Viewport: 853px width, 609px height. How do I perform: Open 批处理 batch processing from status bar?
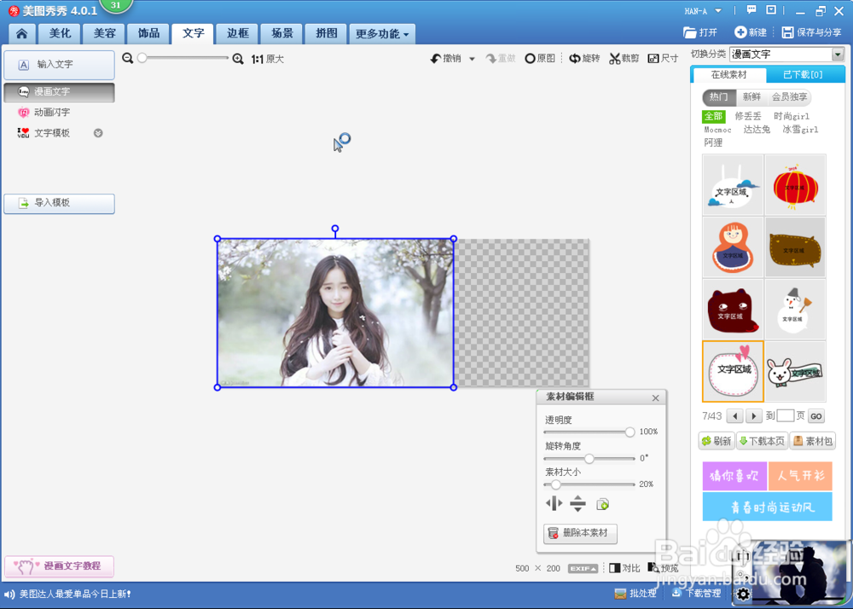[x=635, y=593]
